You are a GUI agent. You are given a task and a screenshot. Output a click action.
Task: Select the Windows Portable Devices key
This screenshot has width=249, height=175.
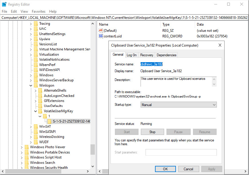(x=50, y=152)
